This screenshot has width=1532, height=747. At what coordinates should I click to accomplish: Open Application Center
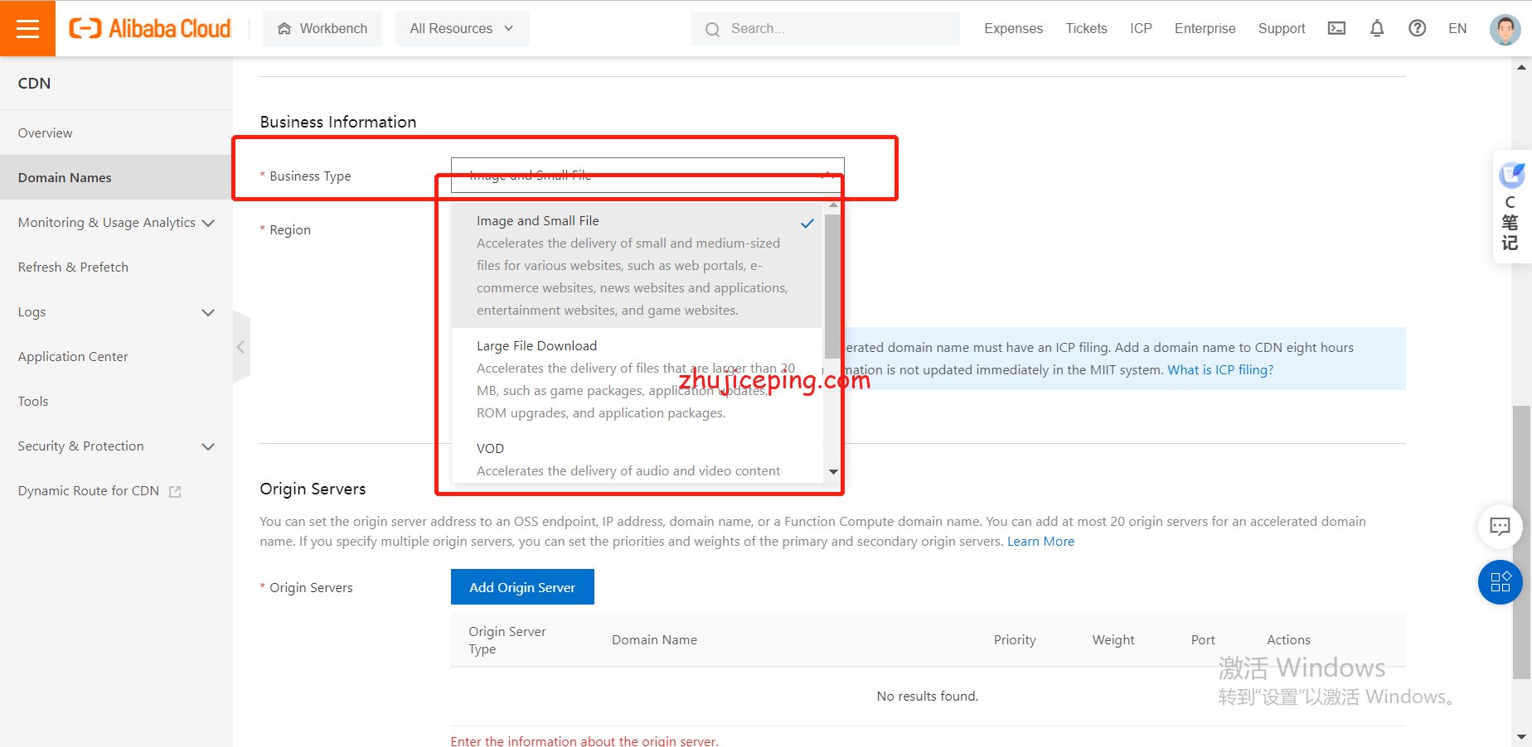click(116, 356)
